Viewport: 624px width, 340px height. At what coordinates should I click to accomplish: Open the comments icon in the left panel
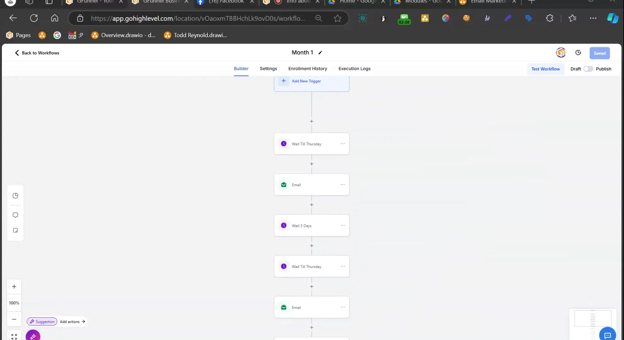(x=15, y=215)
